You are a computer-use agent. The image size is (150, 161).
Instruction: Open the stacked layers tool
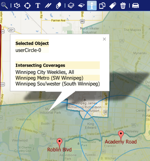(71, 6)
